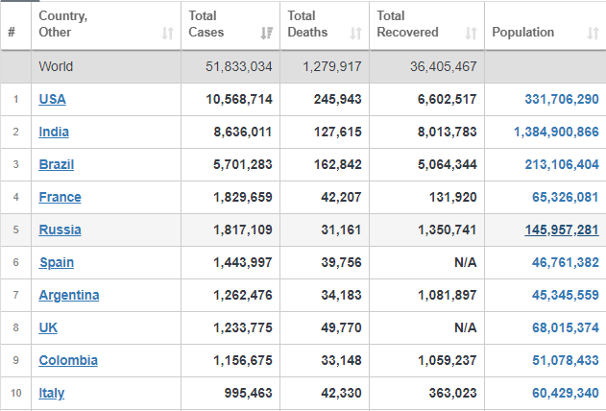606x411 pixels.
Task: Open Russia population 145,957,281 link
Action: (562, 230)
